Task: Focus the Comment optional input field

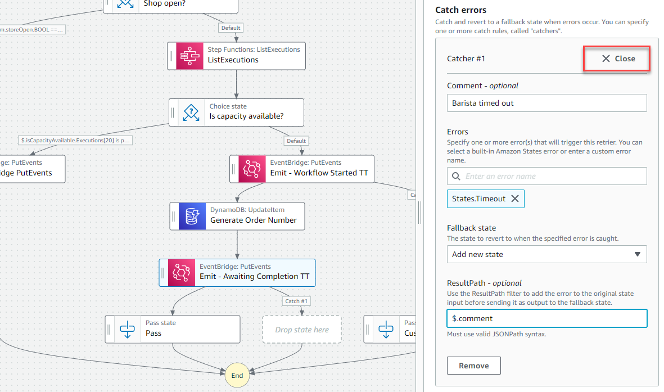Action: (x=546, y=103)
